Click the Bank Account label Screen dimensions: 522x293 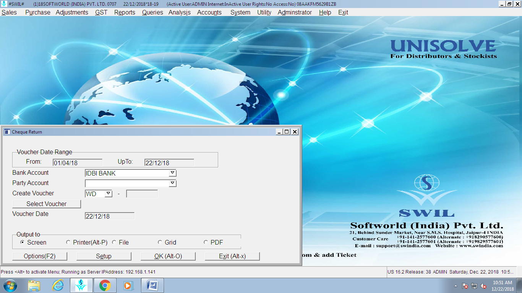point(31,172)
